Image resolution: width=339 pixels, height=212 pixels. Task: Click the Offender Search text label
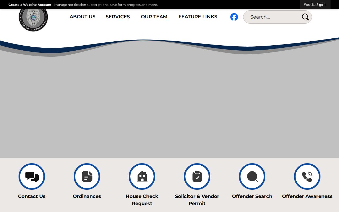[x=252, y=196]
